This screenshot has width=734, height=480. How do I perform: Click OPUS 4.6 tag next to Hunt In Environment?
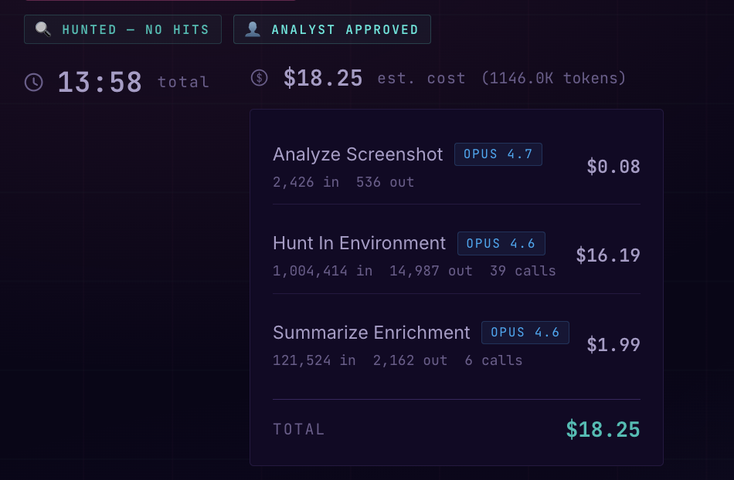tap(501, 244)
